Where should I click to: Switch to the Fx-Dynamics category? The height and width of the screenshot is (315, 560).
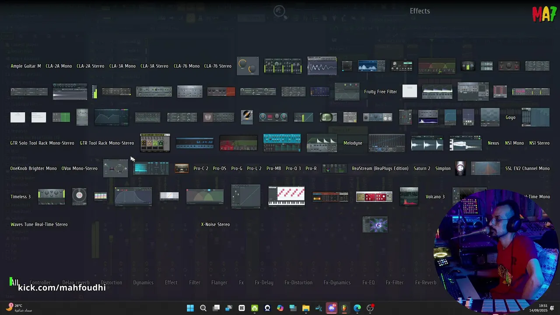tap(337, 283)
